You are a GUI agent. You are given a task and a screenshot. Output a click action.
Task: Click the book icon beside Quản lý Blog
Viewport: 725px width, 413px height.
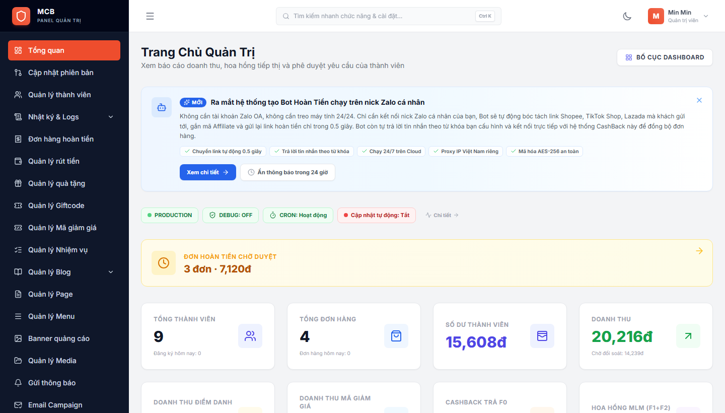18,272
